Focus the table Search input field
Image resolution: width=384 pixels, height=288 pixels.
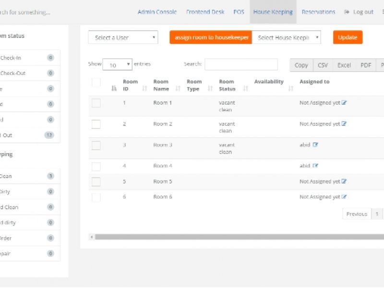[241, 64]
